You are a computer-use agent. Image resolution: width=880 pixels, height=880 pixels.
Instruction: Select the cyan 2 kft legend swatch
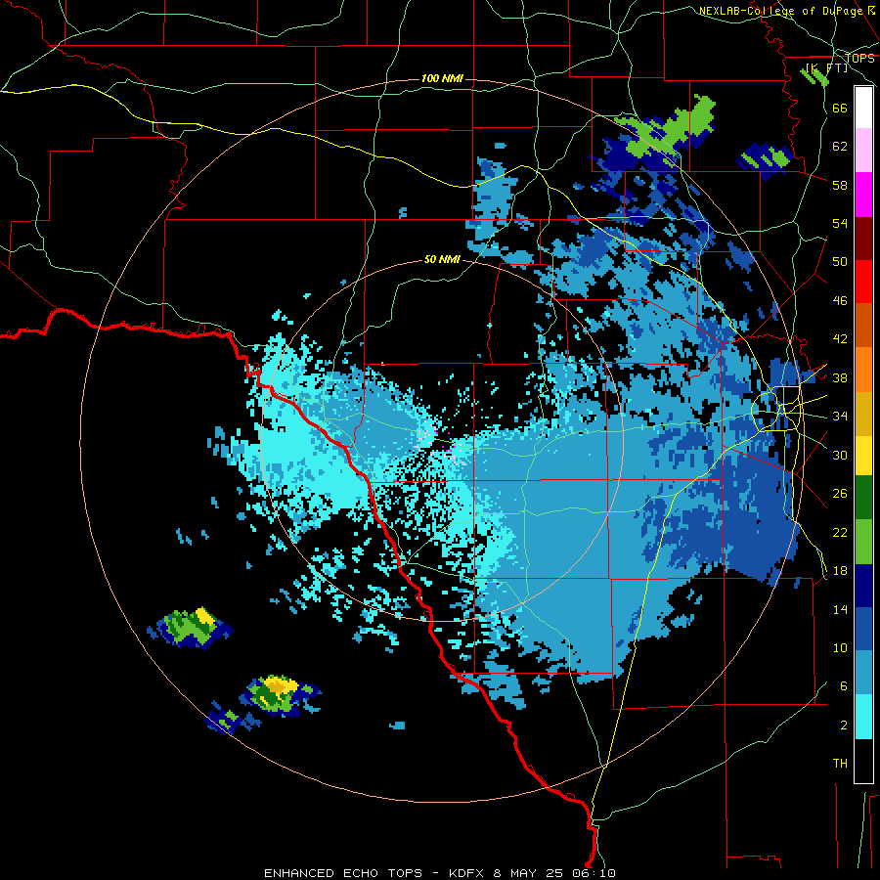point(863,718)
